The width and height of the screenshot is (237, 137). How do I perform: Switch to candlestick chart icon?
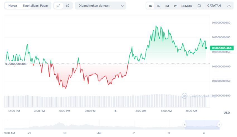[67, 6]
